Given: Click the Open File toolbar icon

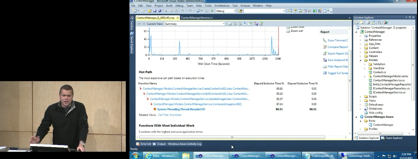Looking at the screenshot, I should click(x=150, y=11).
